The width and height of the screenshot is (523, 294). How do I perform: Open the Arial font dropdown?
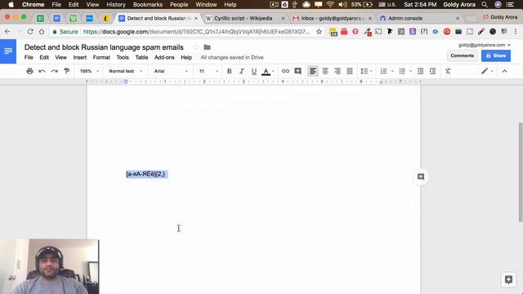tap(171, 71)
